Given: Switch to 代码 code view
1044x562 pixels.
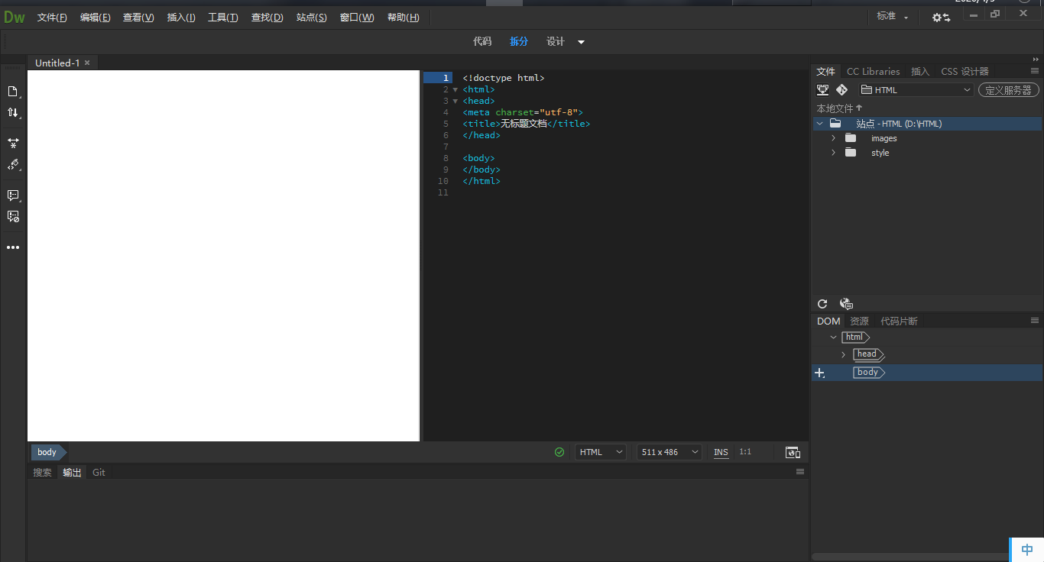Looking at the screenshot, I should 482,41.
